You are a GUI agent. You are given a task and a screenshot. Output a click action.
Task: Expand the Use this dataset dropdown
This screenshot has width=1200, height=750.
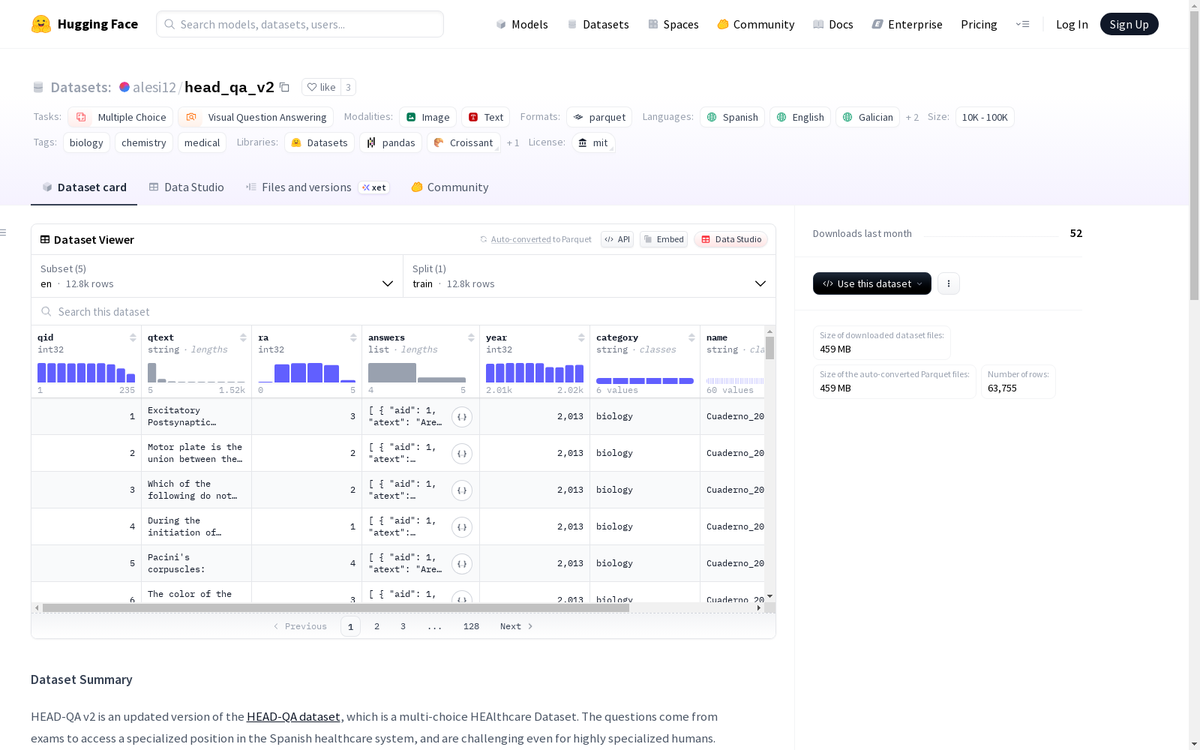(x=872, y=283)
